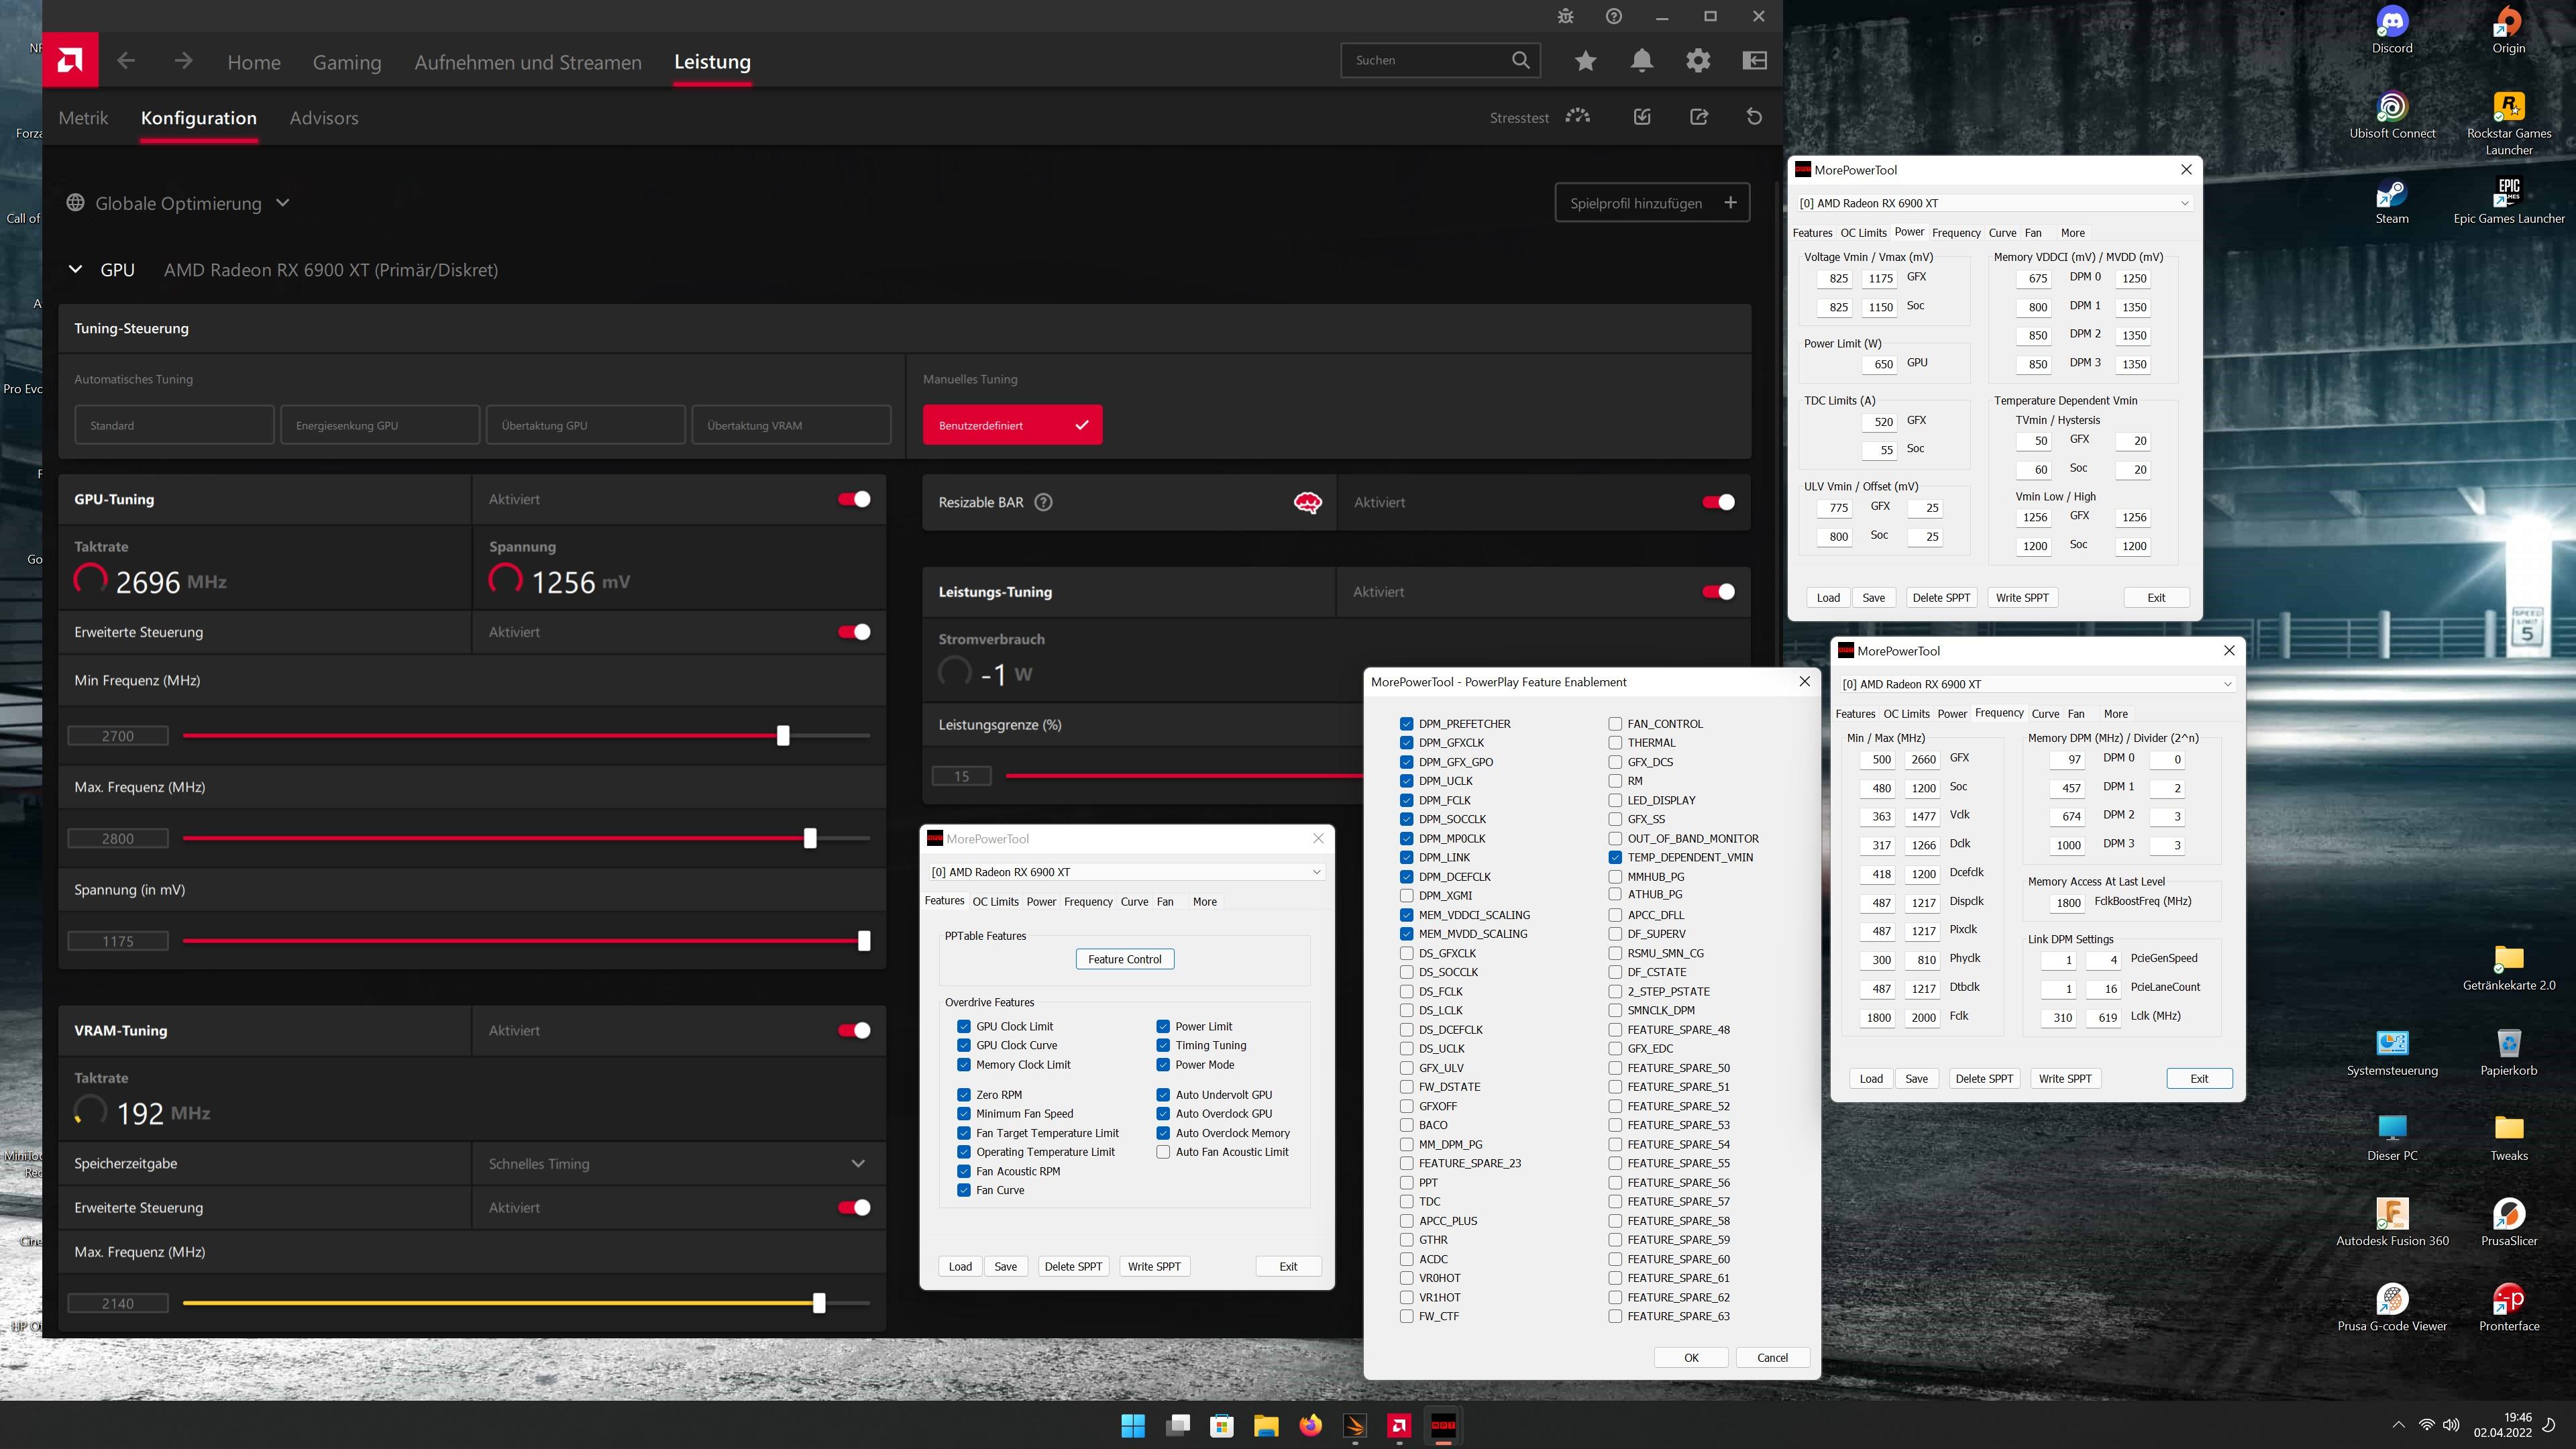The width and height of the screenshot is (2576, 1449).
Task: Click the Min Frequenz slider handle
Action: 783,736
